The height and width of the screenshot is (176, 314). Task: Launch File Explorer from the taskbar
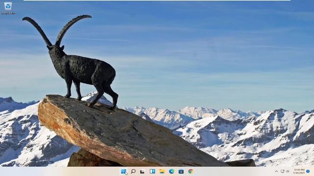(162, 171)
